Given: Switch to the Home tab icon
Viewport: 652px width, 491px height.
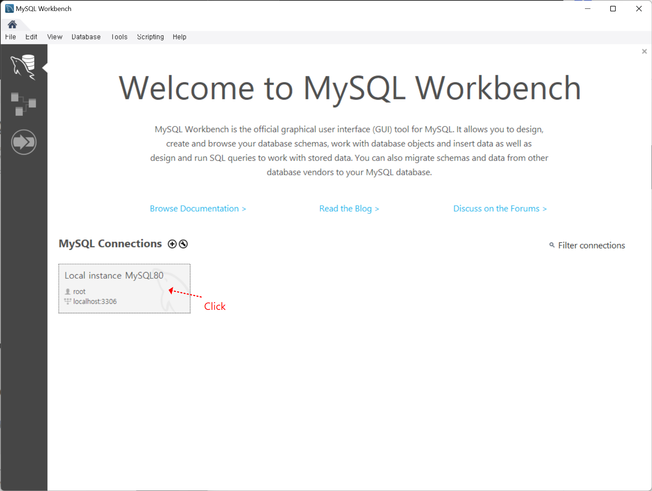Looking at the screenshot, I should pos(12,25).
